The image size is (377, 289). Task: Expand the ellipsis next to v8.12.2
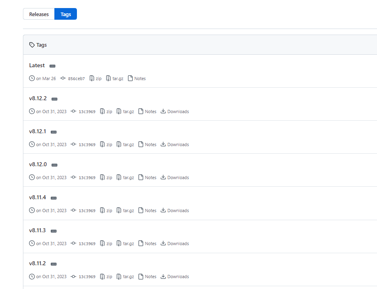(55, 99)
